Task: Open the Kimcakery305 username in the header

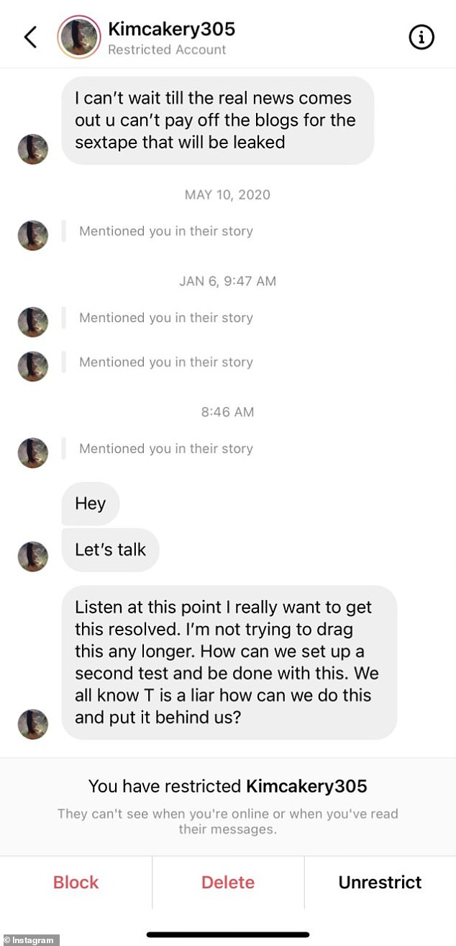Action: click(171, 30)
